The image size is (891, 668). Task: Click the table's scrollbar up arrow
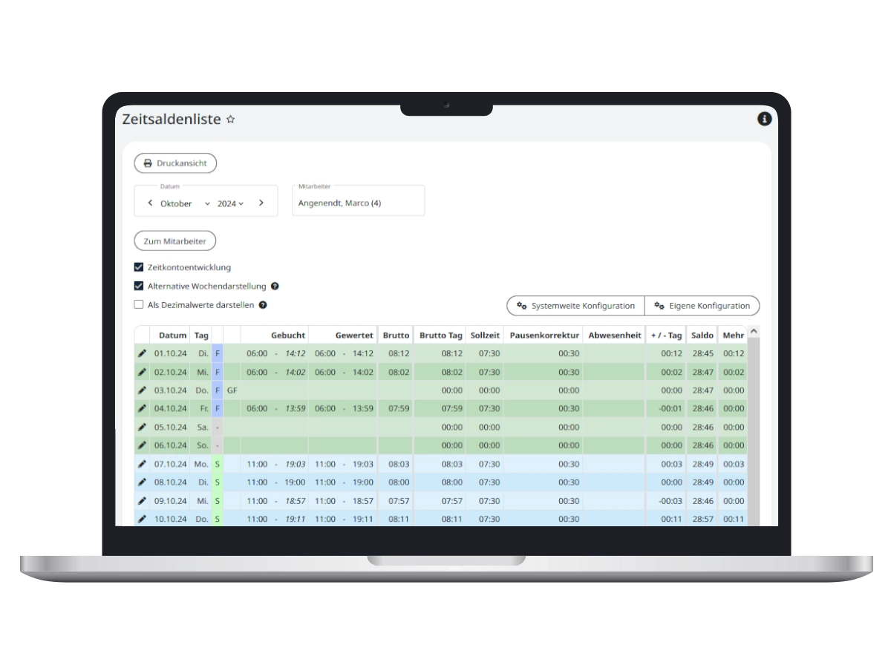pos(754,331)
